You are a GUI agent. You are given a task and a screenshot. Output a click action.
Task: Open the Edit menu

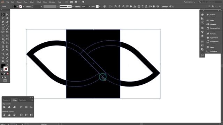pyautogui.click(x=13, y=2)
